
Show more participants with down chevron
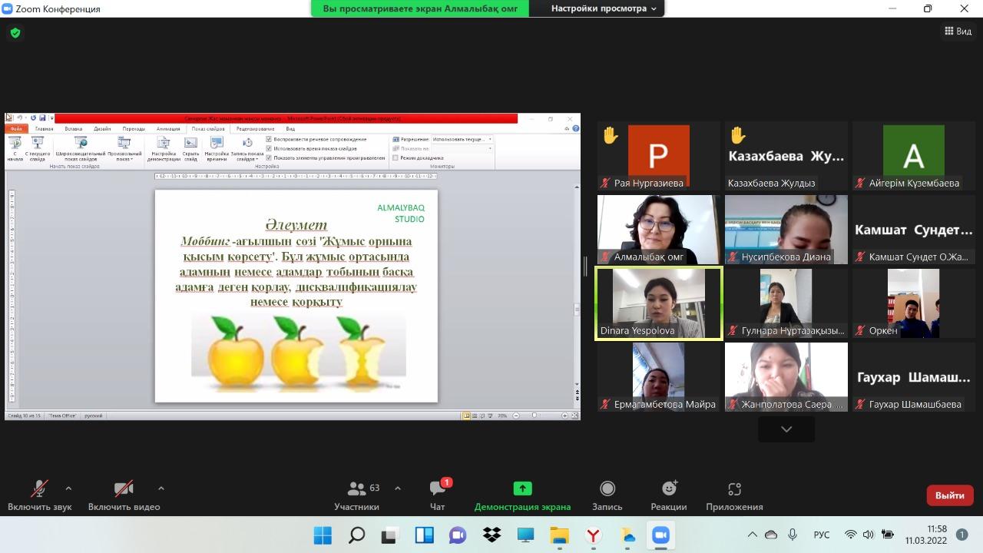(x=786, y=429)
